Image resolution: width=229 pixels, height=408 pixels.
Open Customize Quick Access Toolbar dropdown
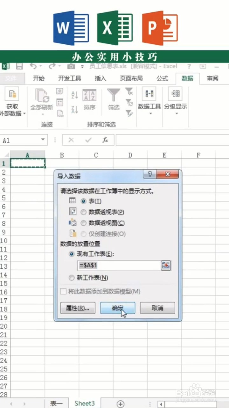pyautogui.click(x=82, y=67)
